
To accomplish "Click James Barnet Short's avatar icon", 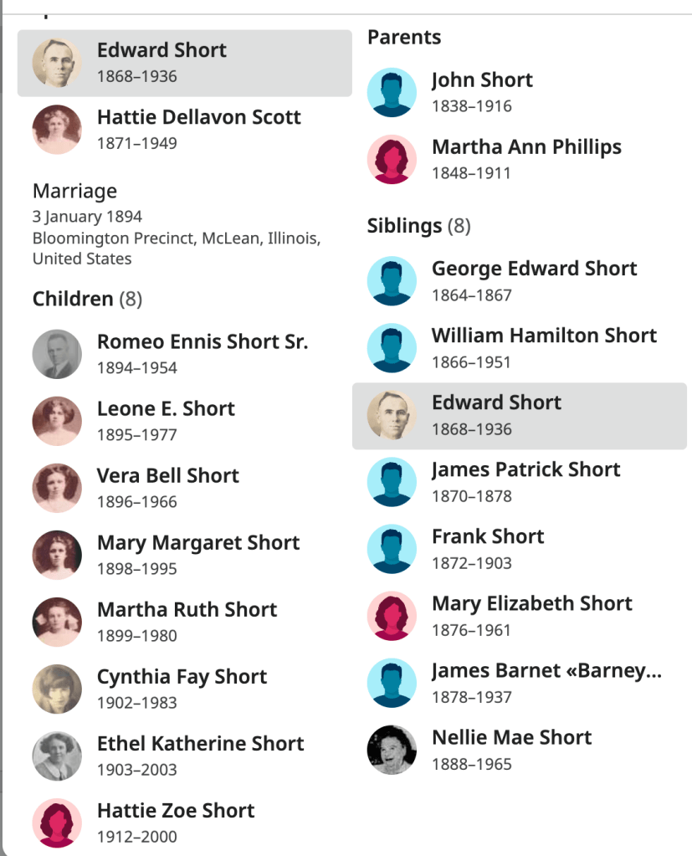I will (392, 683).
